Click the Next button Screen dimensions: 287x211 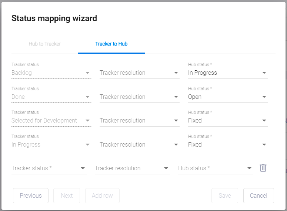67,195
